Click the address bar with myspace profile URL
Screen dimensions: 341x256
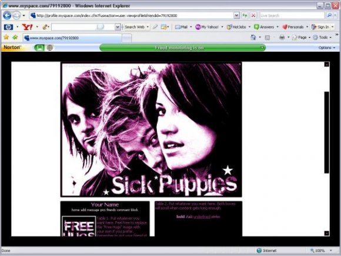131,15
